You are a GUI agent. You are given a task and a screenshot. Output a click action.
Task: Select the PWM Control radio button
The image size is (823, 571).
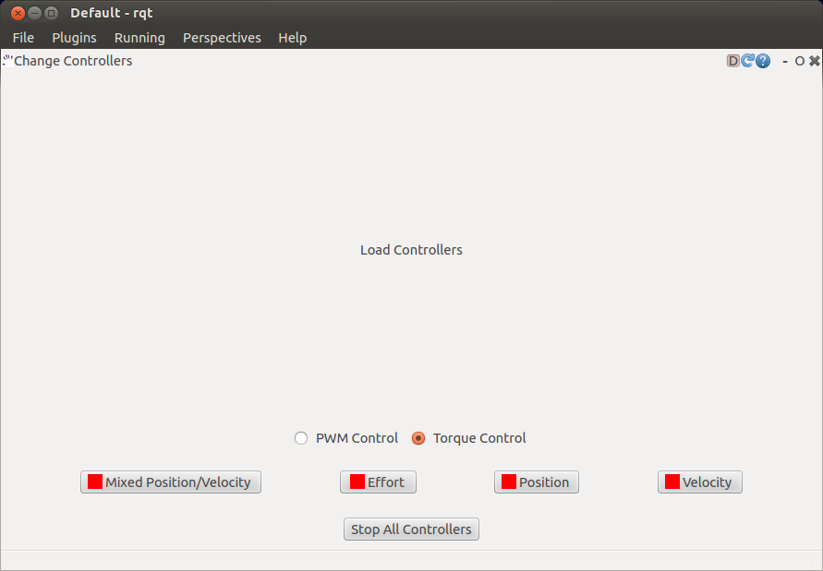[301, 438]
